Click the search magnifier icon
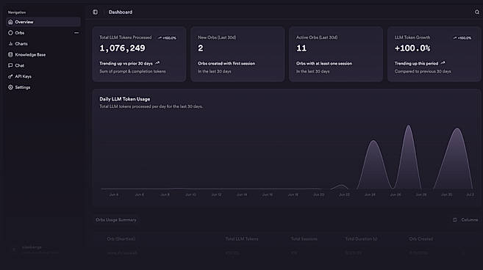This screenshot has height=270, width=483. point(477,12)
